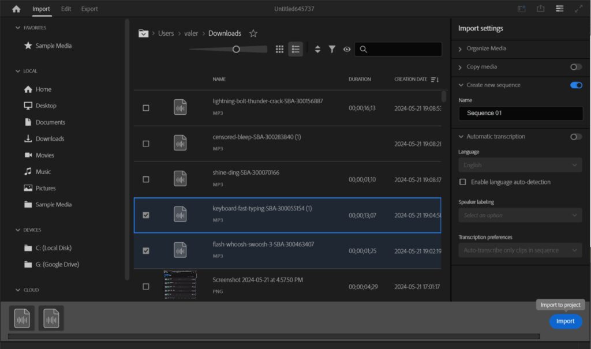The height and width of the screenshot is (349, 591).
Task: Open the filter funnel icon
Action: pyautogui.click(x=332, y=50)
